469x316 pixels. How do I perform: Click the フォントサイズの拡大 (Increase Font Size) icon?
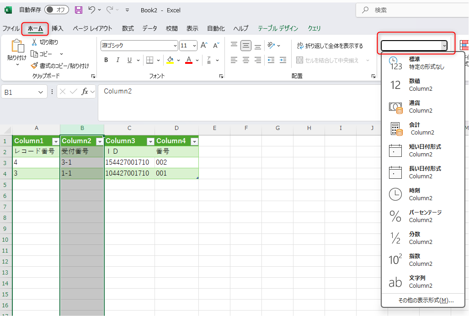pyautogui.click(x=204, y=46)
